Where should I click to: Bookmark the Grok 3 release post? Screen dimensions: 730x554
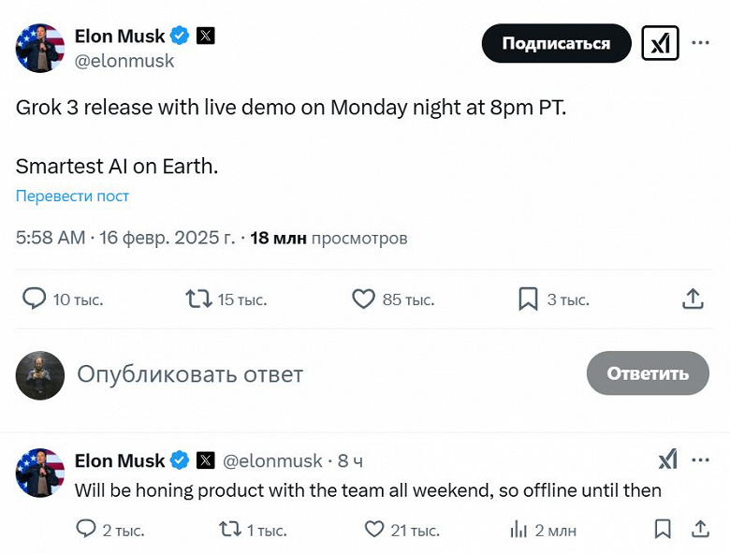[528, 299]
